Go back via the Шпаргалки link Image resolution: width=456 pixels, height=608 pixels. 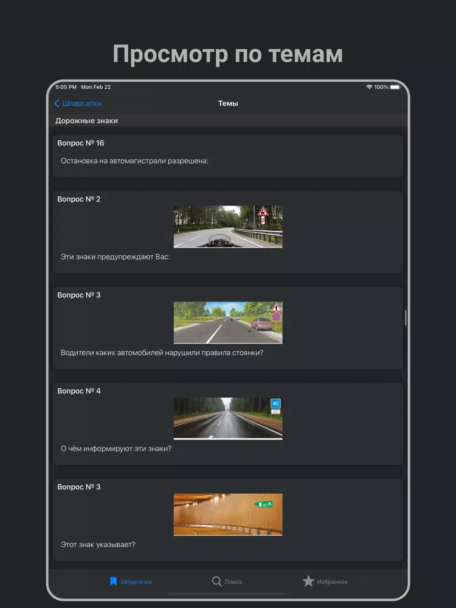click(x=81, y=103)
